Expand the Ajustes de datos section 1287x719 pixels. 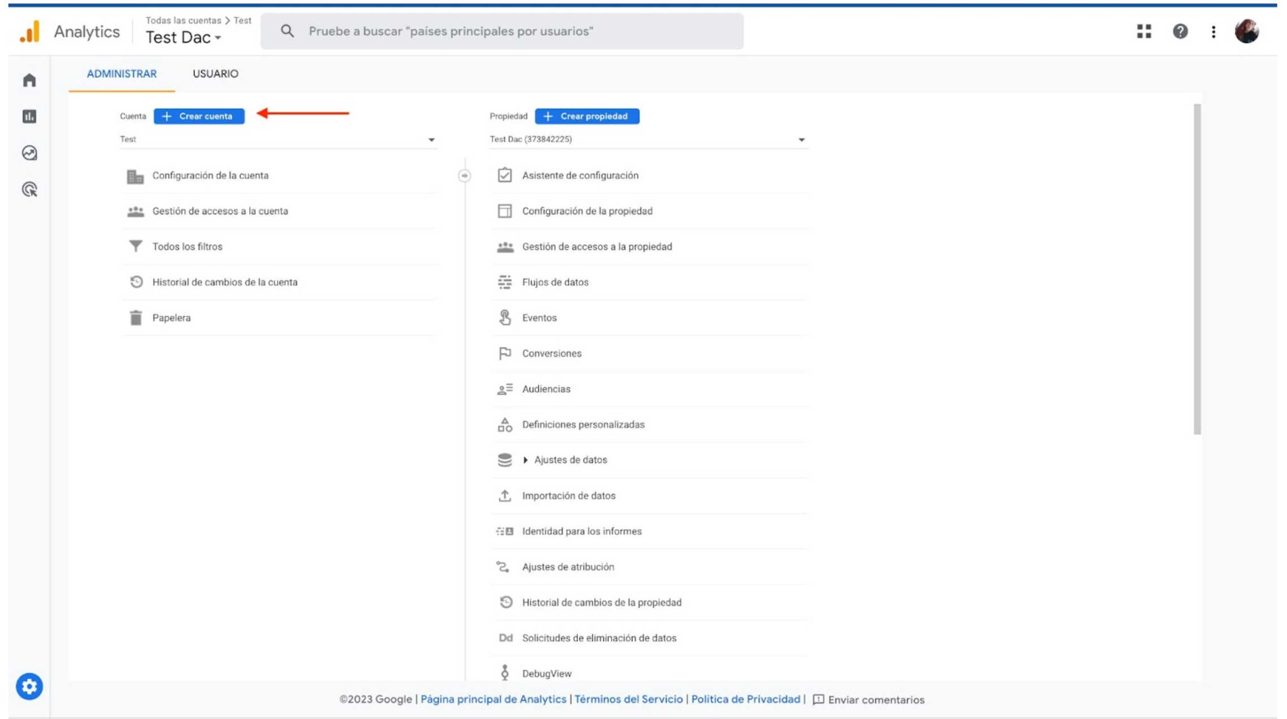tap(526, 460)
